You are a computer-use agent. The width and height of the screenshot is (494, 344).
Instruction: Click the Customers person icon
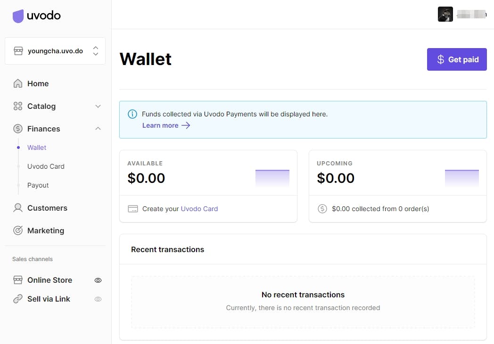18,208
